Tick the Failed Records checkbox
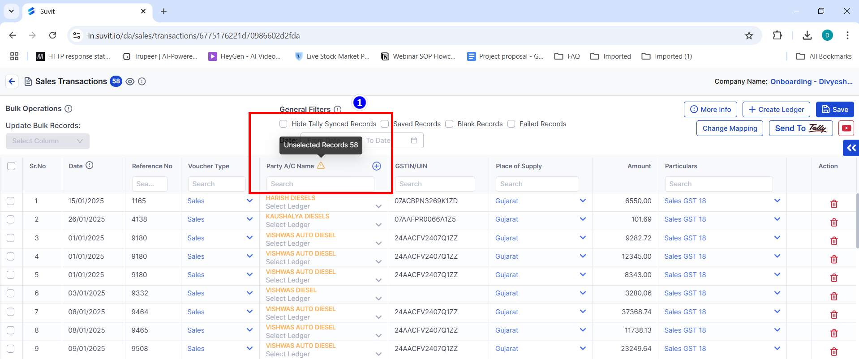The height and width of the screenshot is (359, 859). tap(511, 124)
